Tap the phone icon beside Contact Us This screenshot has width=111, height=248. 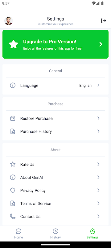click(13, 216)
